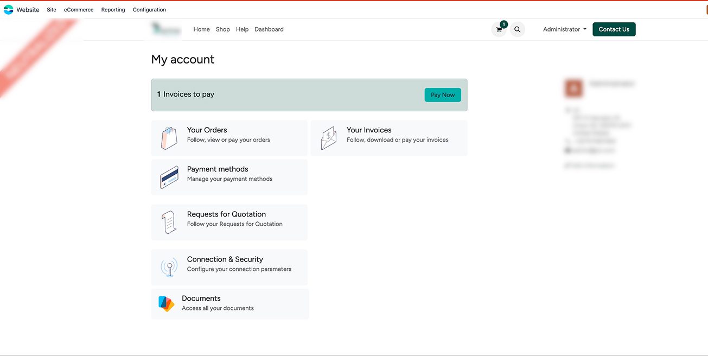Open the Configuration menu
The height and width of the screenshot is (356, 708).
pyautogui.click(x=149, y=10)
